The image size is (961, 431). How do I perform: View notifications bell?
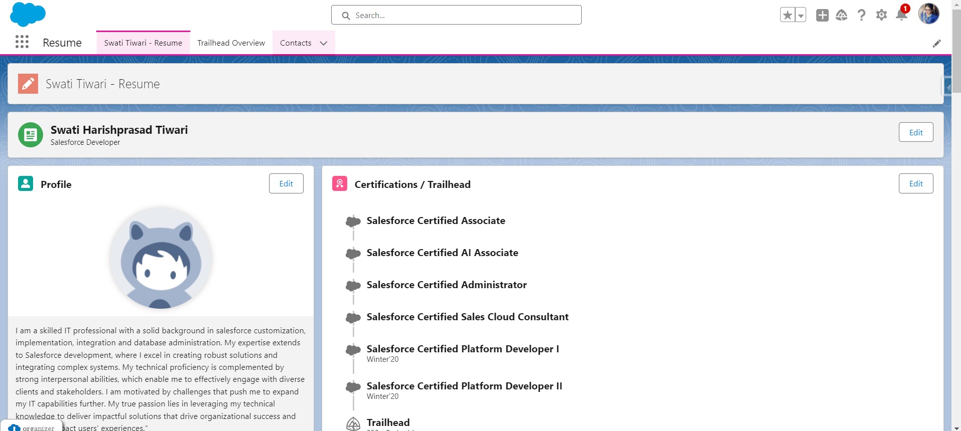[901, 14]
